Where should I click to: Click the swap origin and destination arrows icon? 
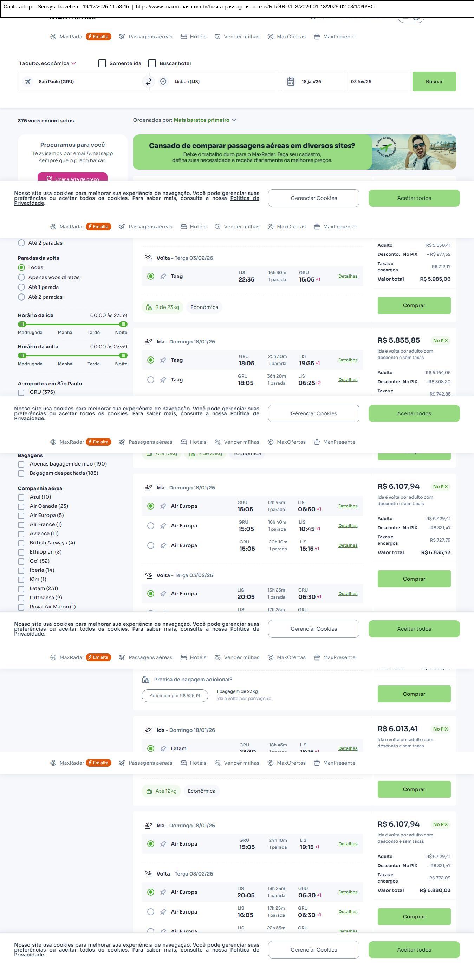148,81
